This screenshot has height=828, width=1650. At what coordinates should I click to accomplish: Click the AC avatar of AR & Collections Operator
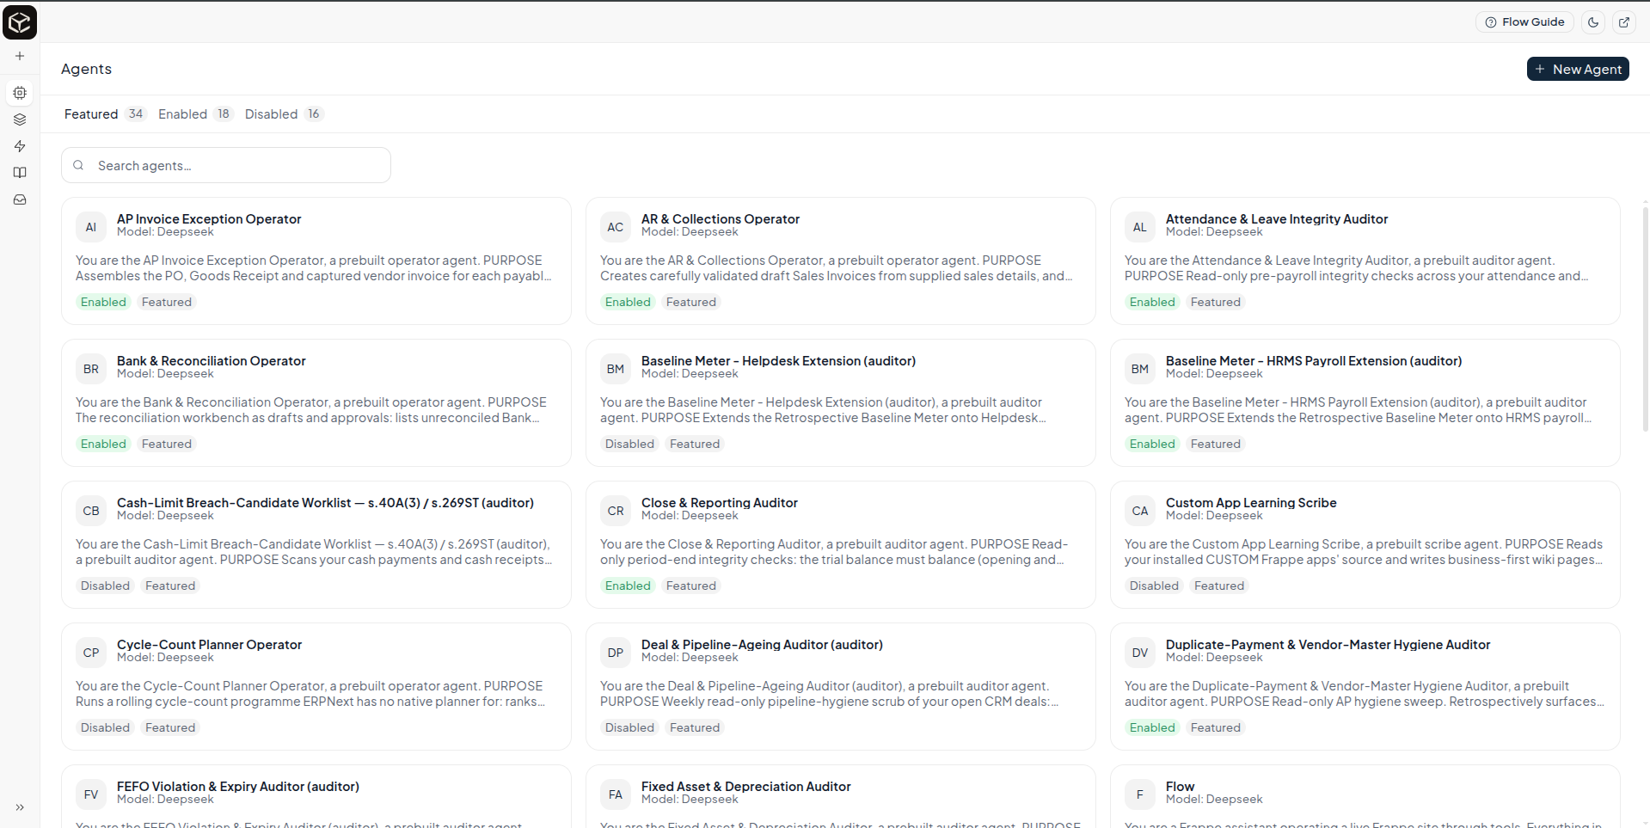[616, 227]
